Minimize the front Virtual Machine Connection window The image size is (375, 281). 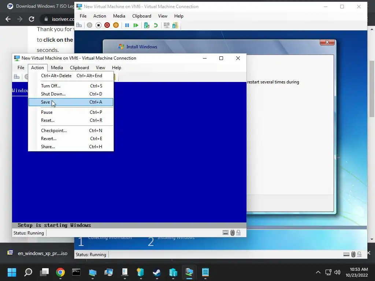click(205, 58)
